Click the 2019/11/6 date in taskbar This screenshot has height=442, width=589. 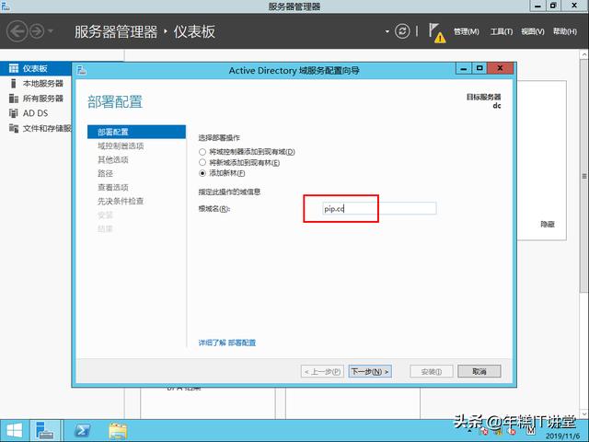point(562,436)
